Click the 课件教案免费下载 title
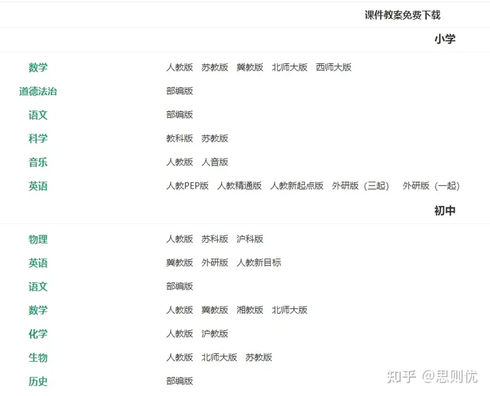 pos(402,15)
